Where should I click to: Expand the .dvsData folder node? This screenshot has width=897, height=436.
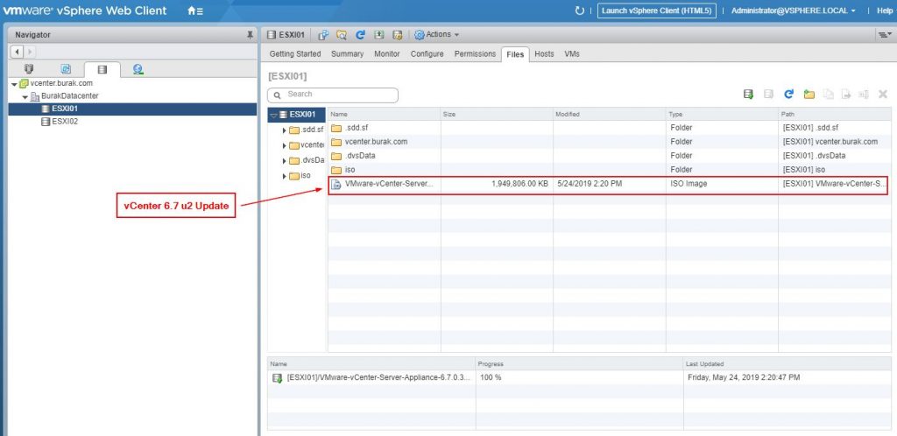pyautogui.click(x=285, y=160)
